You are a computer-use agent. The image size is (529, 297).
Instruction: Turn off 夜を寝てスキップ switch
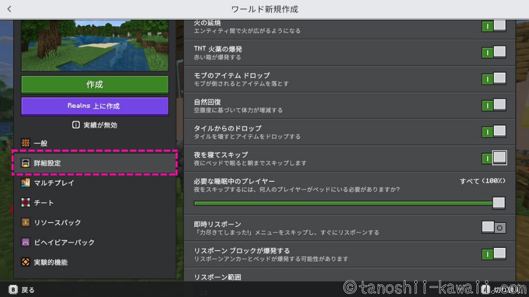pyautogui.click(x=494, y=158)
